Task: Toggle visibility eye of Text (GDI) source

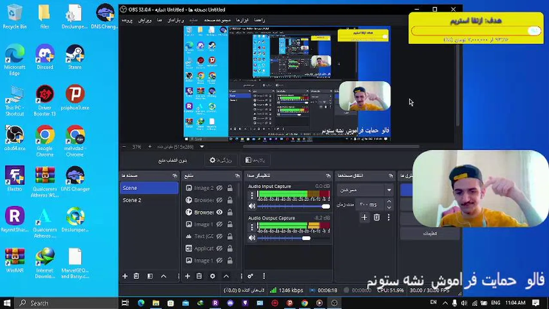Action: (220, 236)
